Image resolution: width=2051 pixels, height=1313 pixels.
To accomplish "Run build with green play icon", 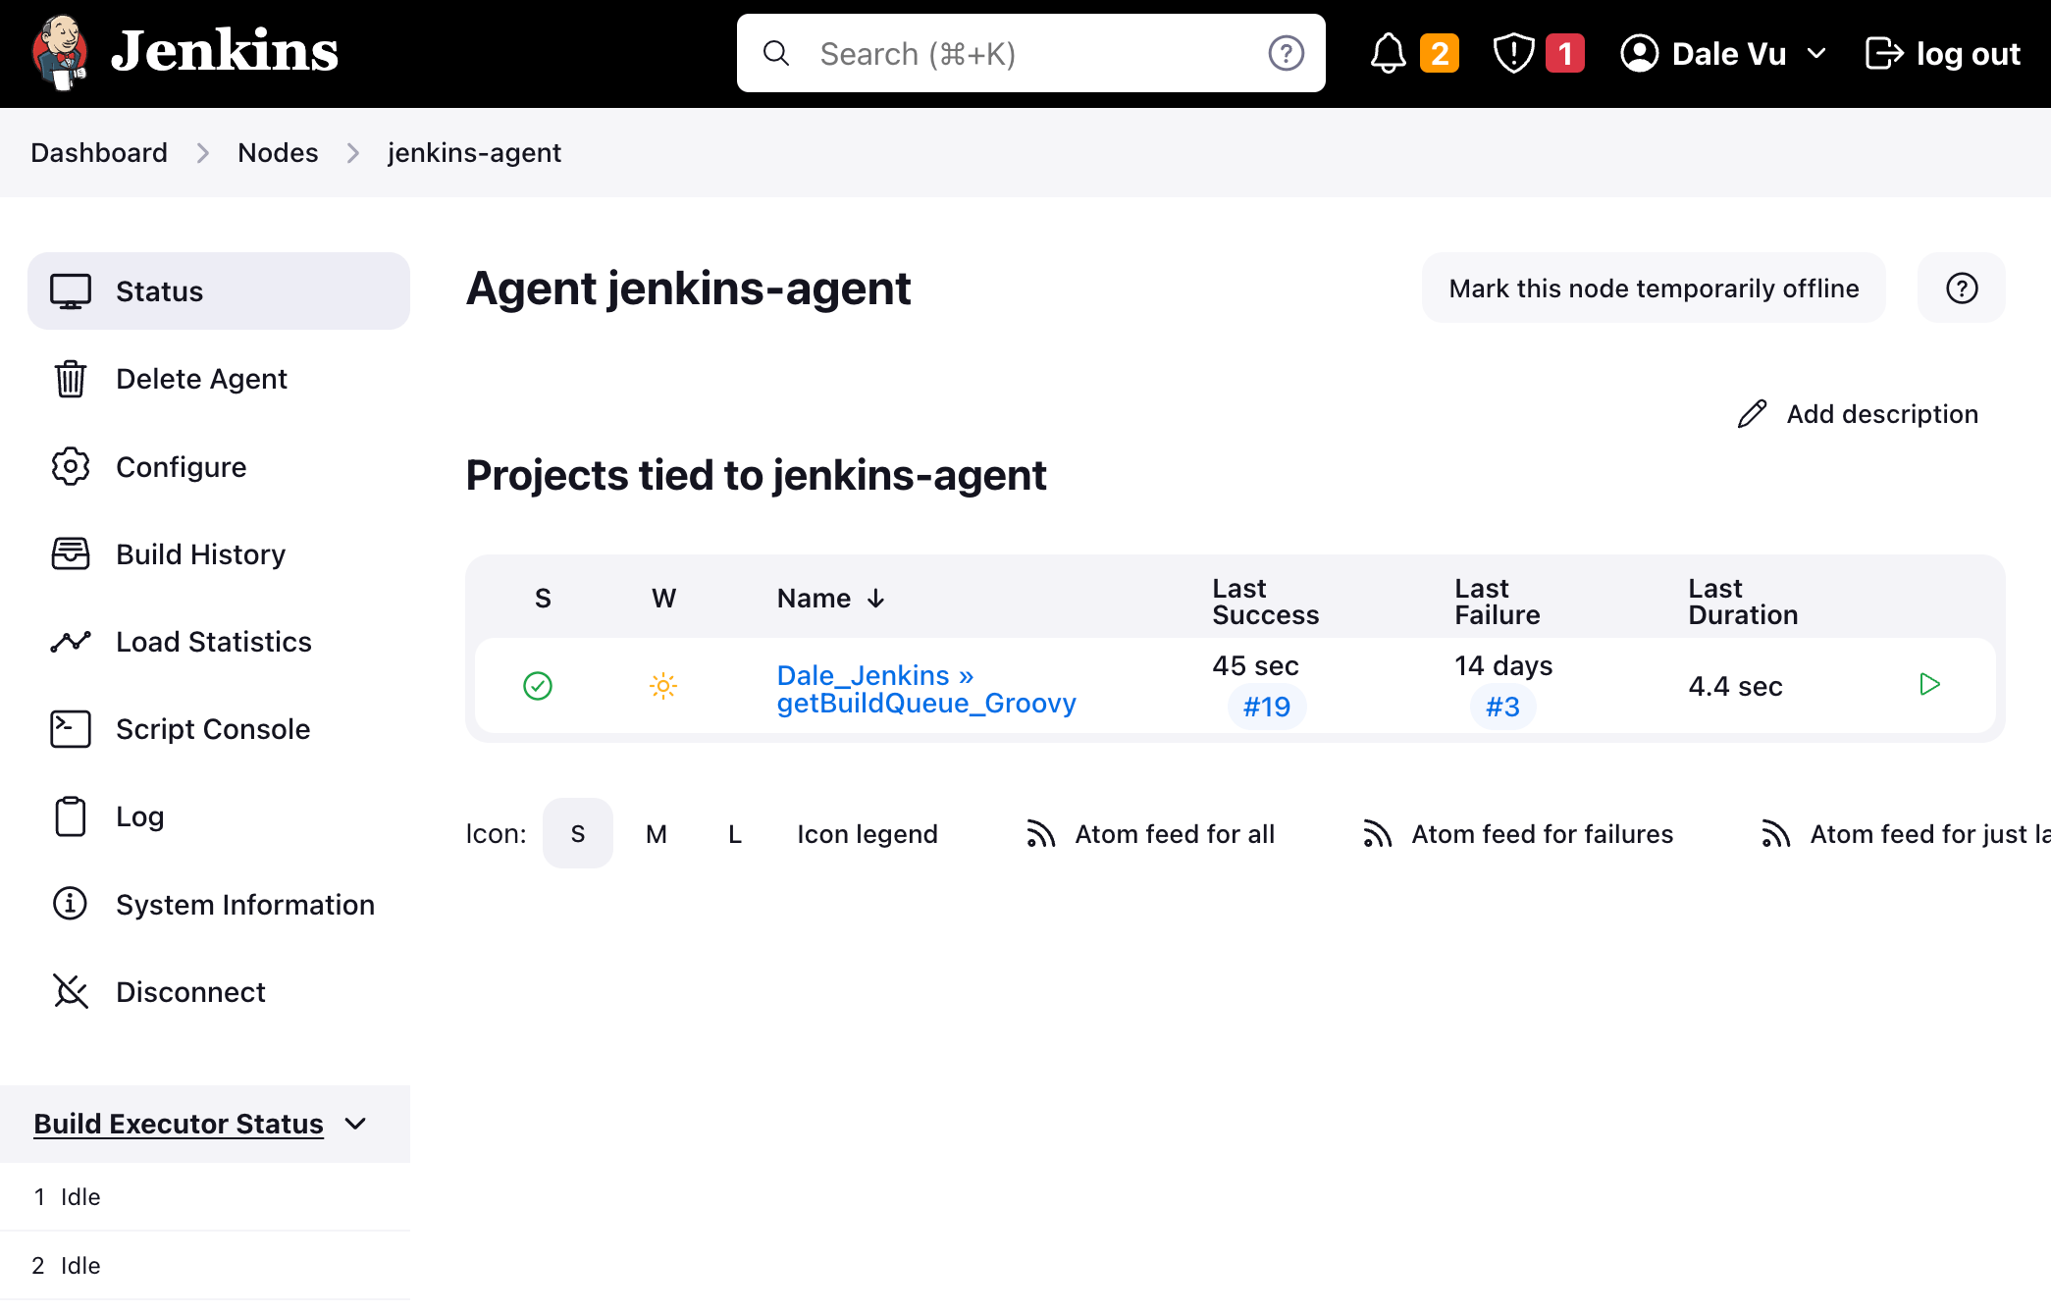I will [1929, 684].
